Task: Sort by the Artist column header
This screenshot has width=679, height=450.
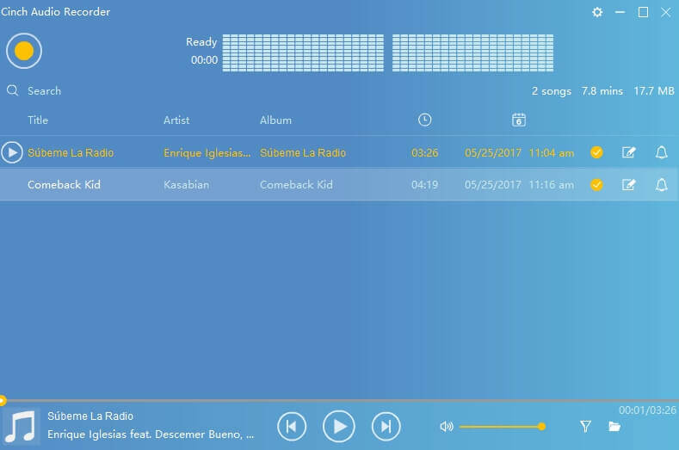Action: coord(176,120)
